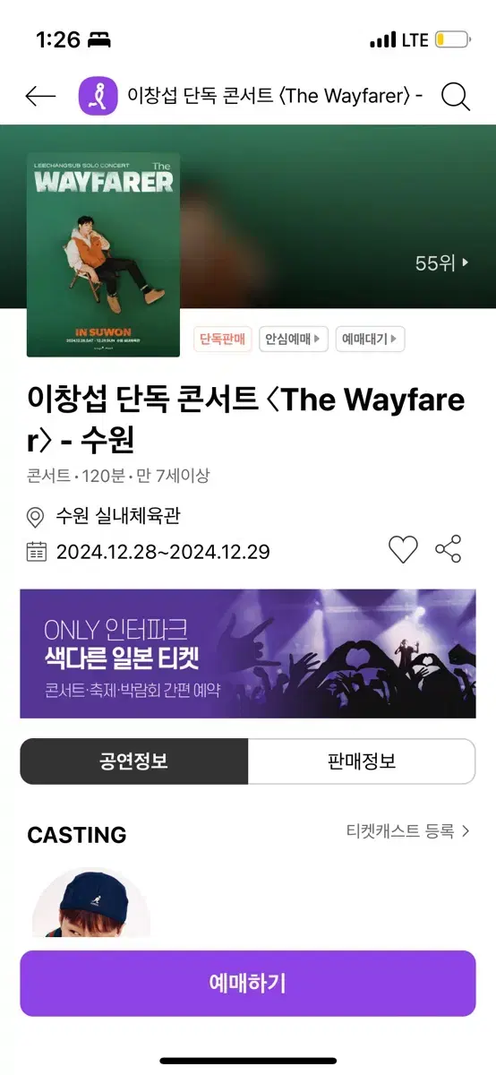Image resolution: width=496 pixels, height=1075 pixels.
Task: Tap the 예매하기 purple button
Action: [x=248, y=983]
